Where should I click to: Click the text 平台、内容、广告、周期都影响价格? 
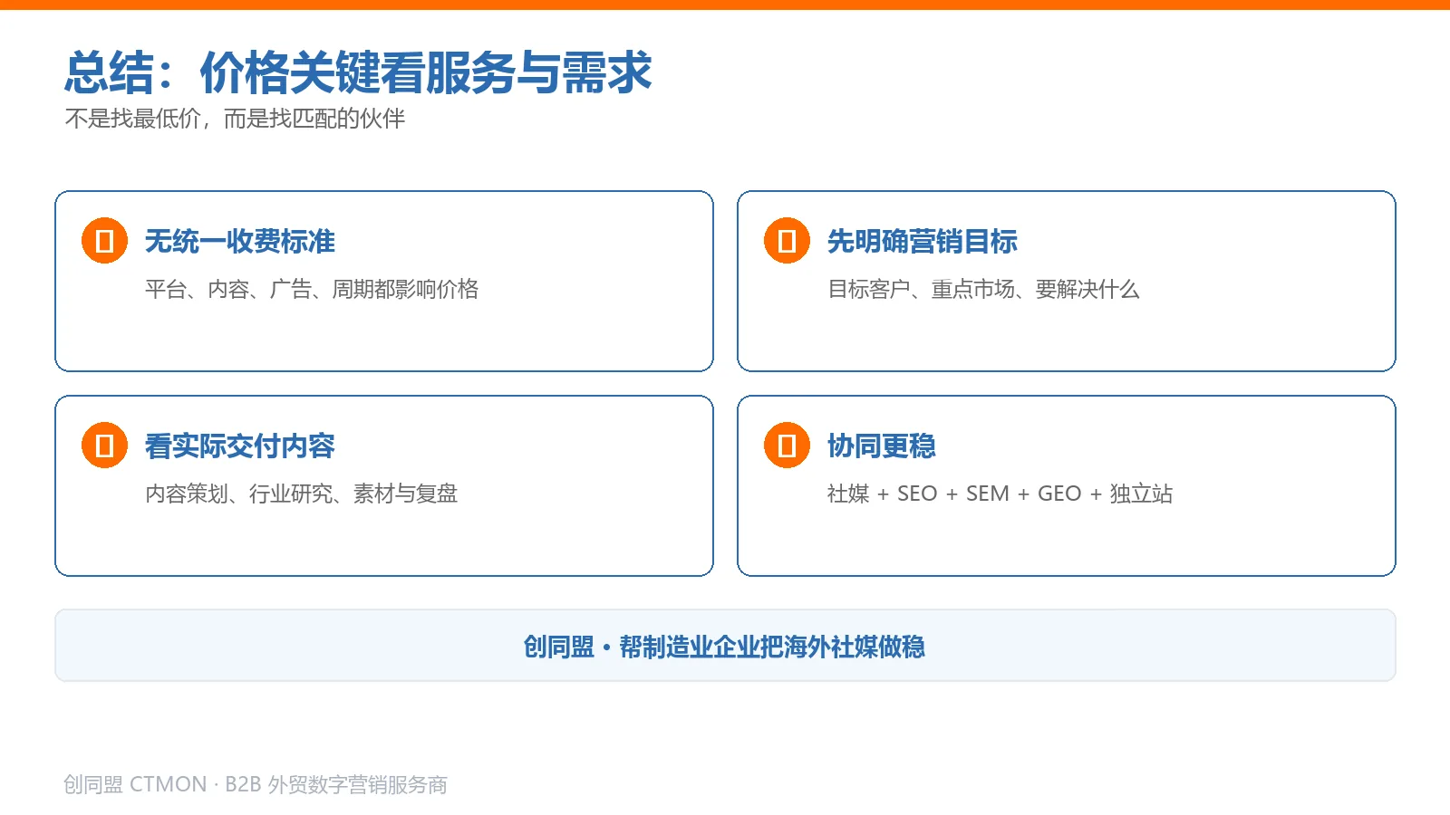pos(312,289)
